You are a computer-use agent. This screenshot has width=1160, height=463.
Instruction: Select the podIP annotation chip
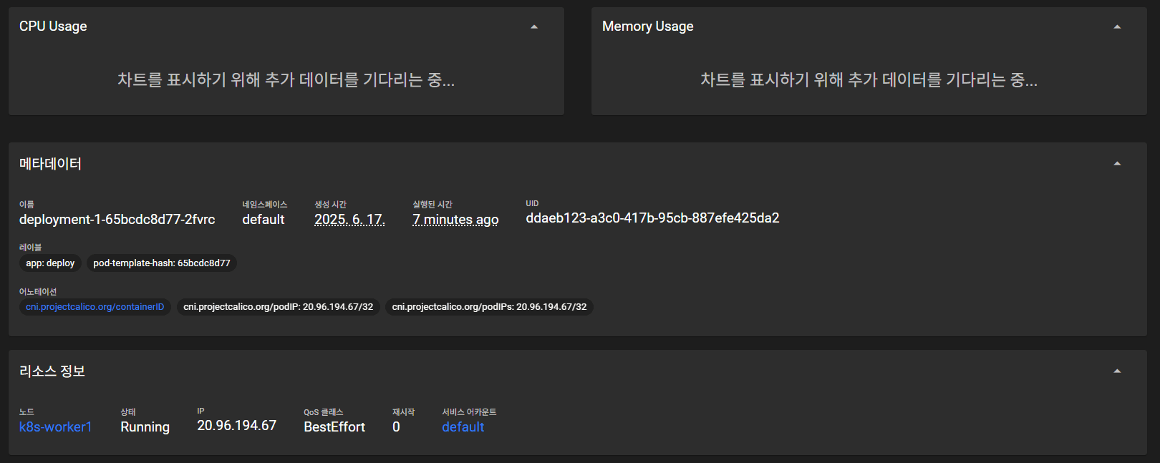278,307
